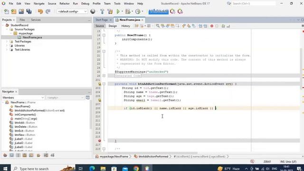The height and width of the screenshot is (171, 304).
Task: Open Microsoft Edge from taskbar
Action: pyautogui.click(x=92, y=168)
